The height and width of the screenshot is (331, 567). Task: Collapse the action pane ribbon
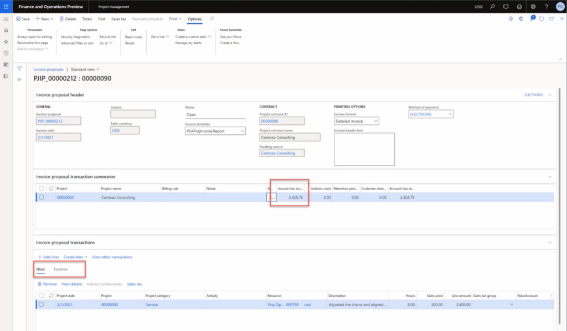coord(560,59)
